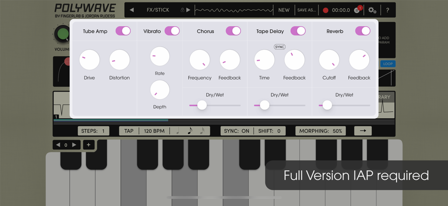Viewport: 448px width, 206px height.
Task: Go to next preset with right arrow
Action: (188, 10)
